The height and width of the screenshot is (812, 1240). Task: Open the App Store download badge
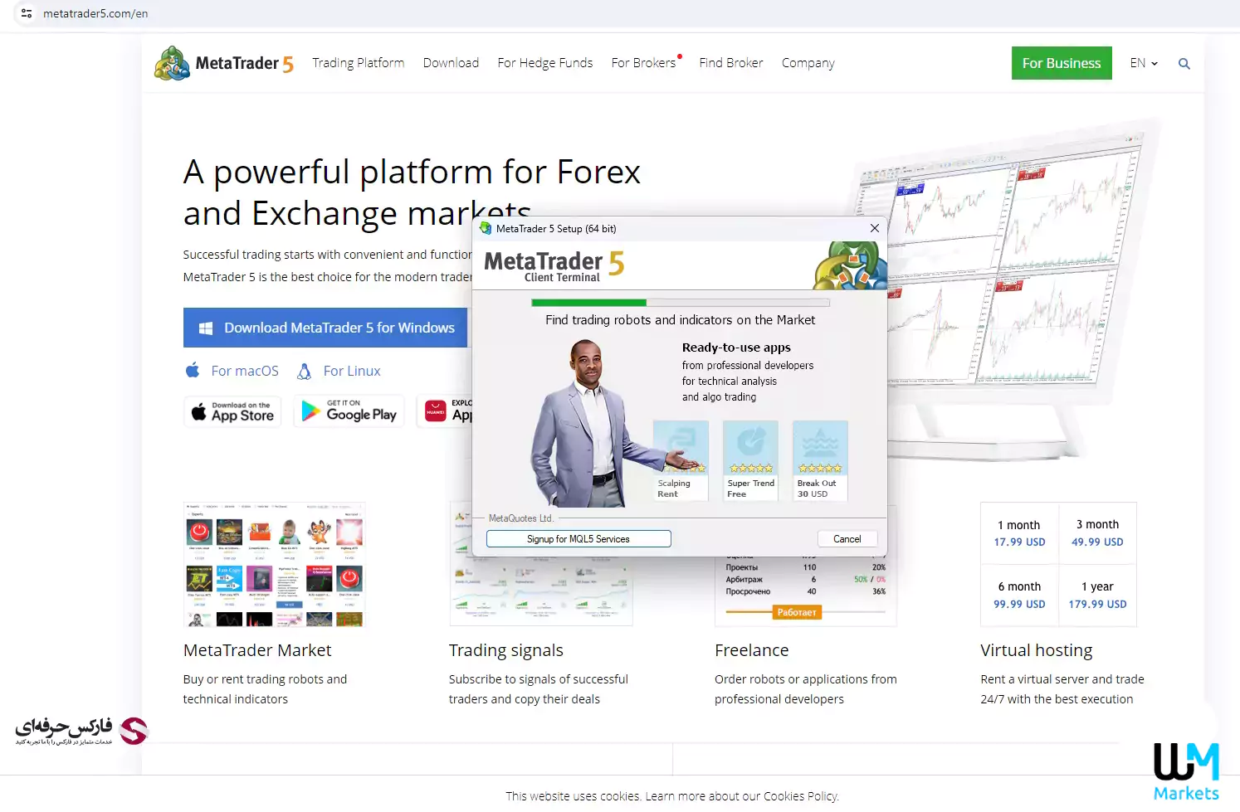point(232,411)
